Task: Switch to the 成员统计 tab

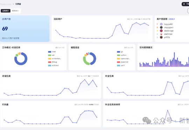Action: [15, 11]
